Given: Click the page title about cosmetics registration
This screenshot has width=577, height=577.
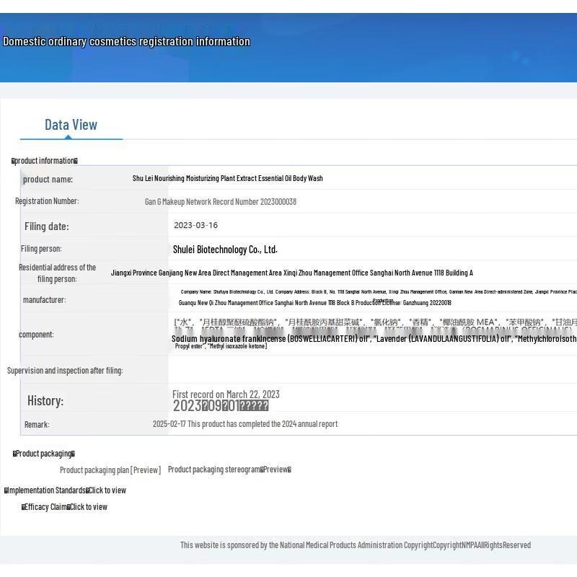Looking at the screenshot, I should pyautogui.click(x=126, y=41).
